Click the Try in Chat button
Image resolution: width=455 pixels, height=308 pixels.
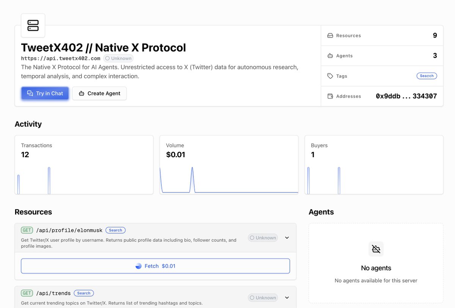pyautogui.click(x=45, y=93)
